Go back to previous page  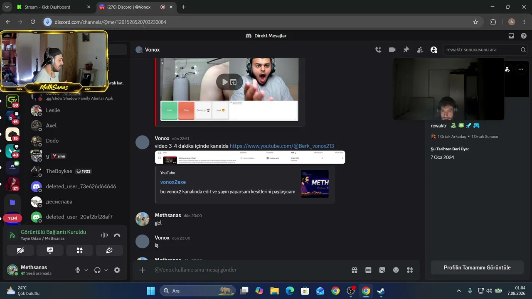(8, 22)
